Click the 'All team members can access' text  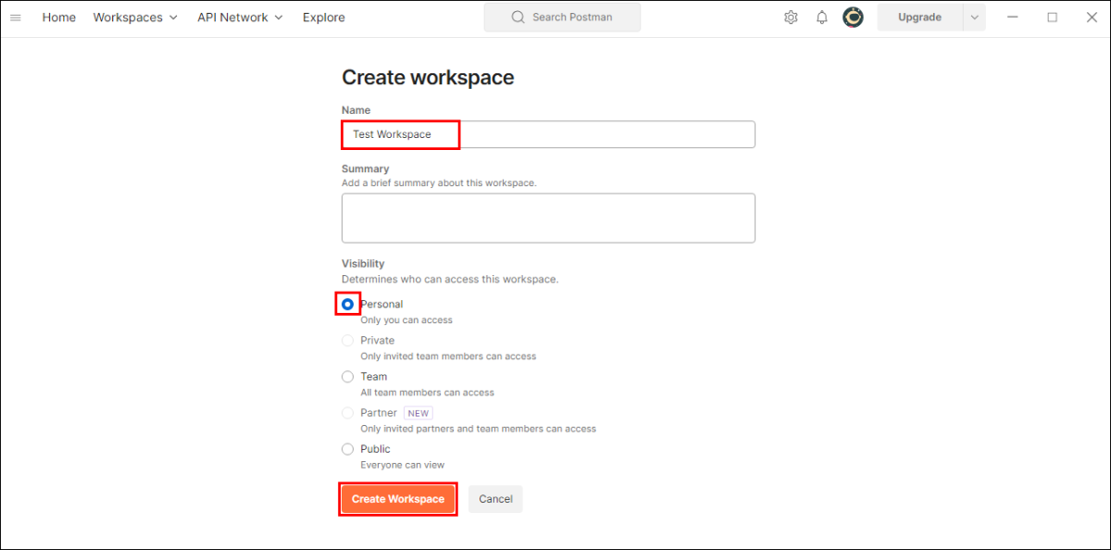click(x=427, y=393)
